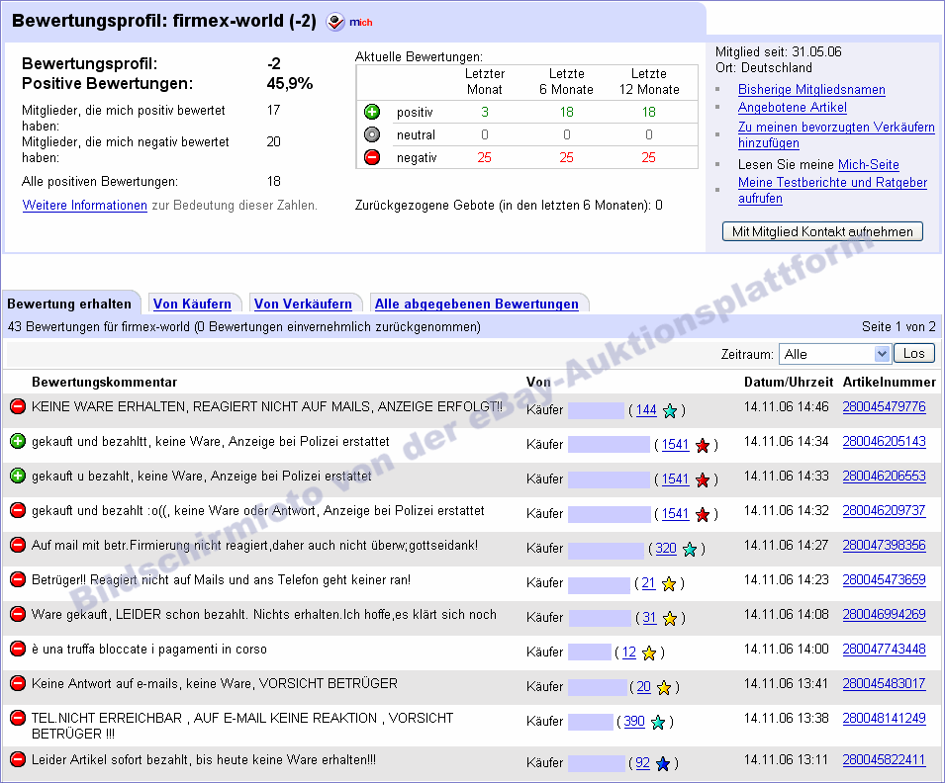This screenshot has width=945, height=783.
Task: Click negative icon beside 'KEINE WARE ERHALTEN' comment
Action: 18,406
